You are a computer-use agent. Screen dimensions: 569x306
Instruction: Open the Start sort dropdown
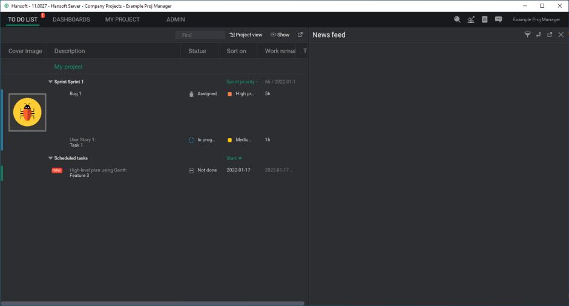234,158
